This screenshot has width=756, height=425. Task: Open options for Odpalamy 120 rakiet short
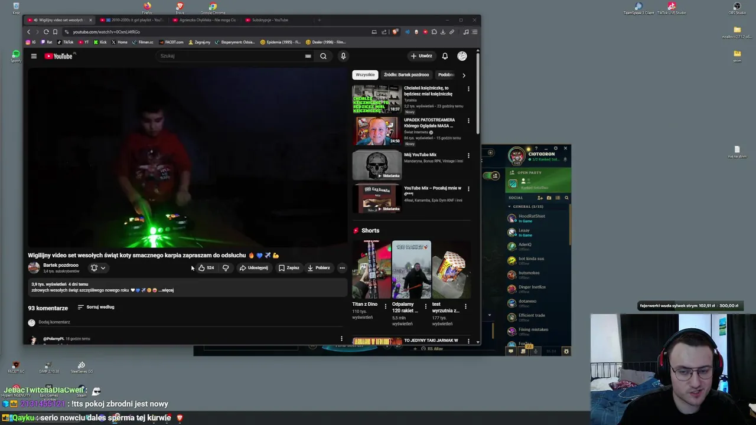(425, 306)
